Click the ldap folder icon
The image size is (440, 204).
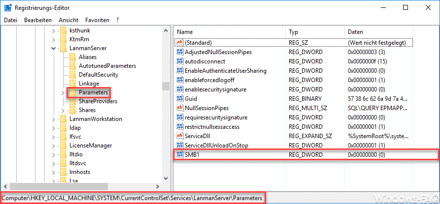click(63, 128)
